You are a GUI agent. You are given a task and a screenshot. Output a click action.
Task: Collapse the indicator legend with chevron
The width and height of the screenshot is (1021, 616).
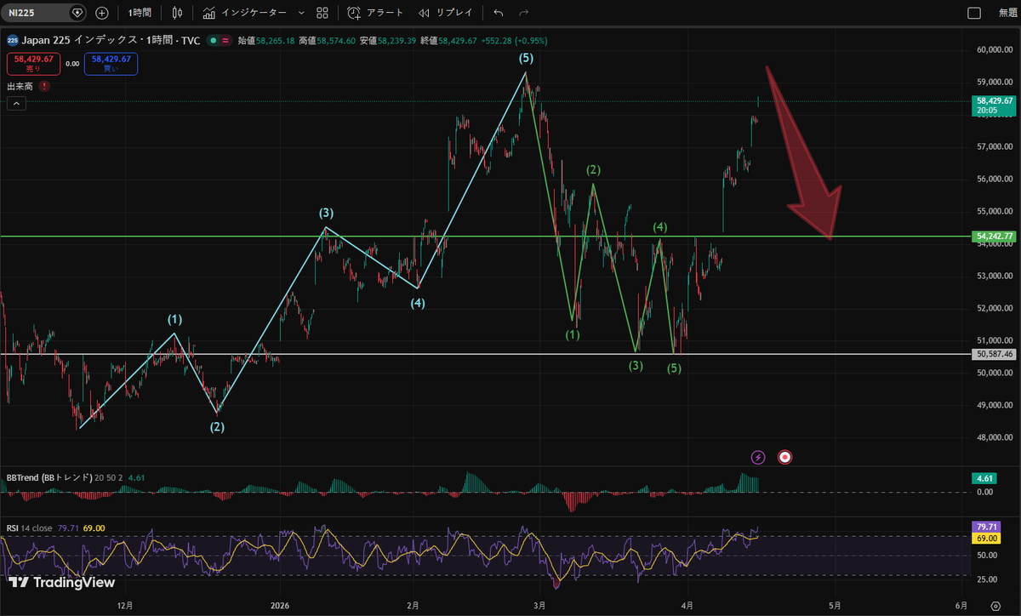pyautogui.click(x=17, y=104)
